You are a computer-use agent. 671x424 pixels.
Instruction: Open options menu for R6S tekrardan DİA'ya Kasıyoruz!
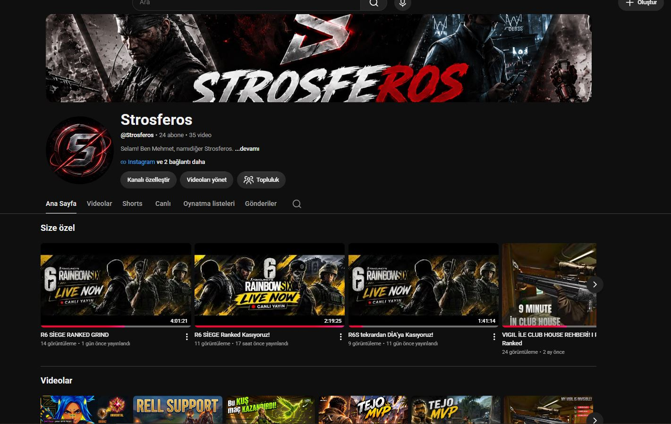(x=494, y=337)
